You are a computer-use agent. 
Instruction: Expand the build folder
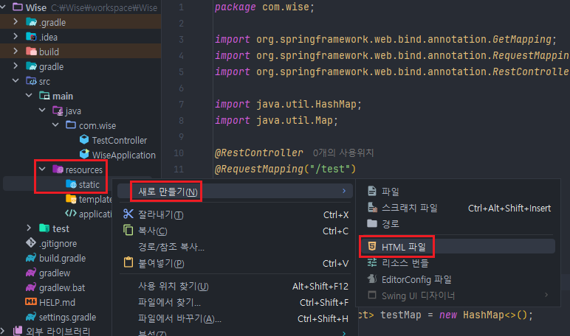[x=16, y=51]
